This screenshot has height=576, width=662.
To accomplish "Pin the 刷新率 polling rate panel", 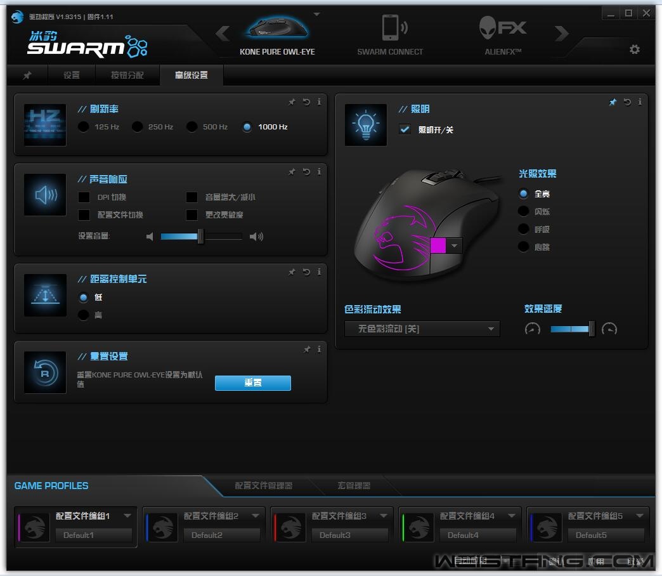I will click(292, 101).
